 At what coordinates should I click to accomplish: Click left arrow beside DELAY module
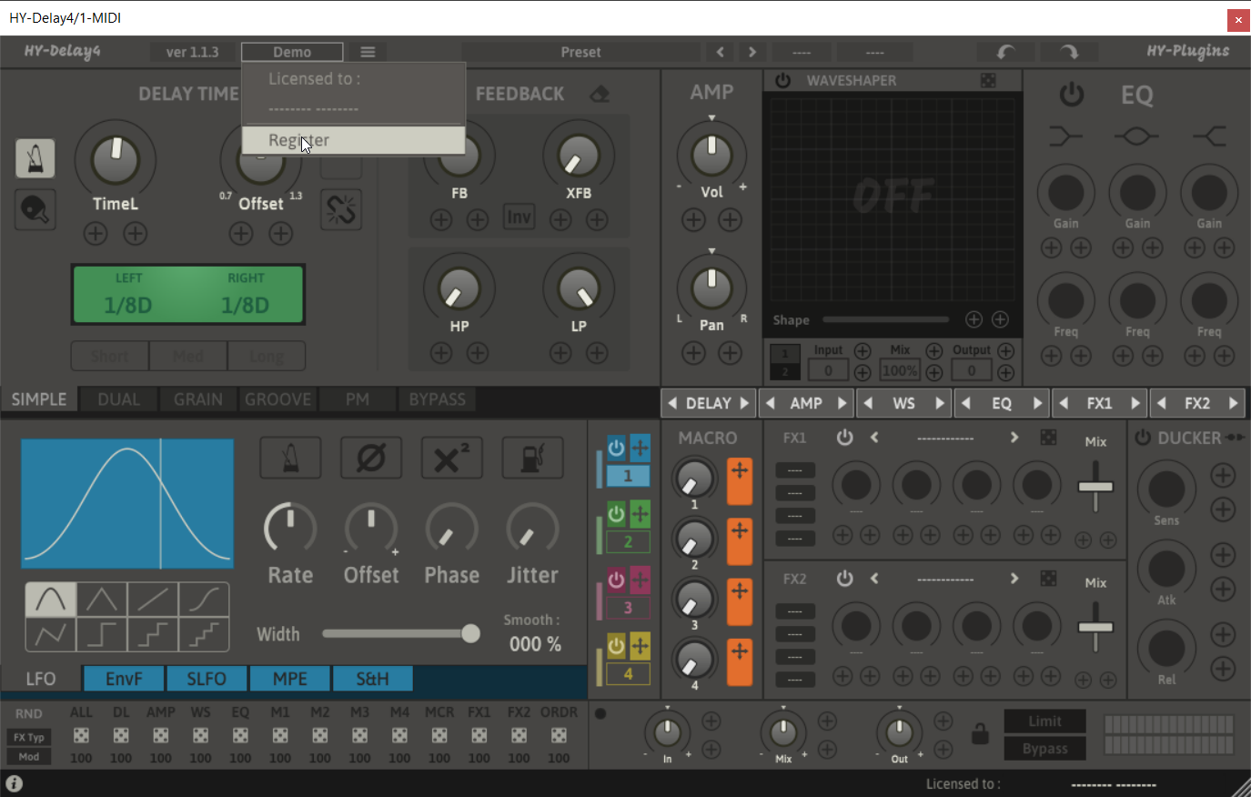(672, 403)
